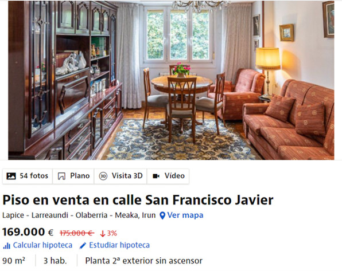Click the listing title Piso en venta

tap(138, 200)
